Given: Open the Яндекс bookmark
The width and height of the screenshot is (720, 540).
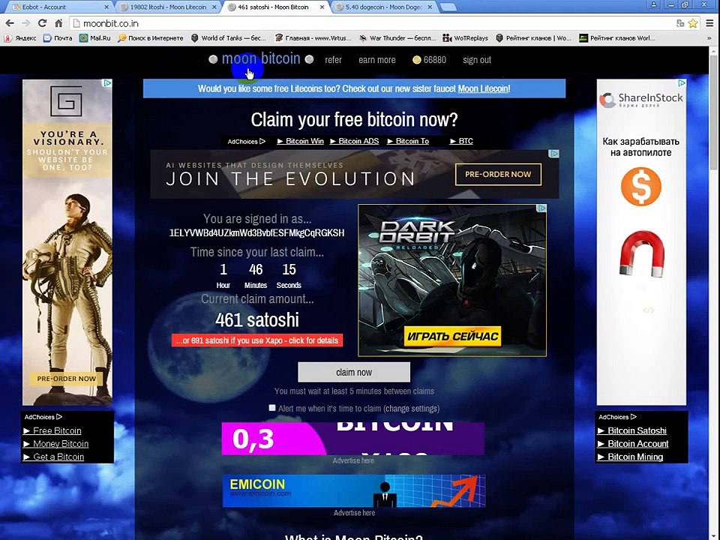Looking at the screenshot, I should tap(21, 38).
